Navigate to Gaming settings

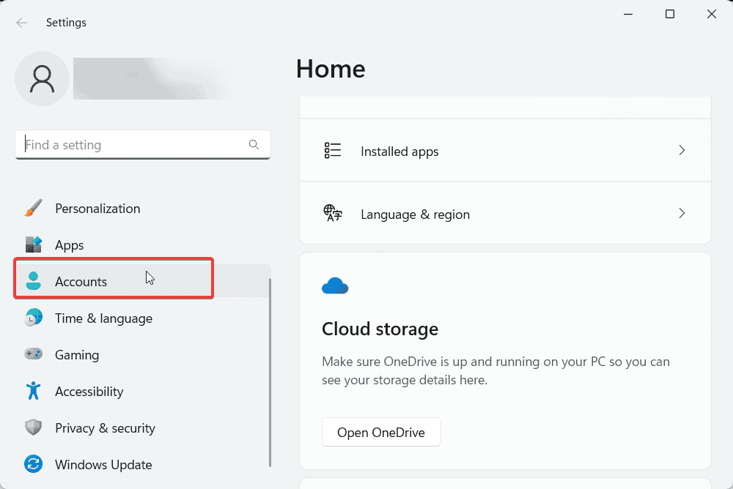pyautogui.click(x=143, y=354)
